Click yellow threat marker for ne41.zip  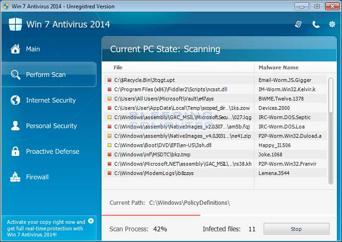pos(109,136)
